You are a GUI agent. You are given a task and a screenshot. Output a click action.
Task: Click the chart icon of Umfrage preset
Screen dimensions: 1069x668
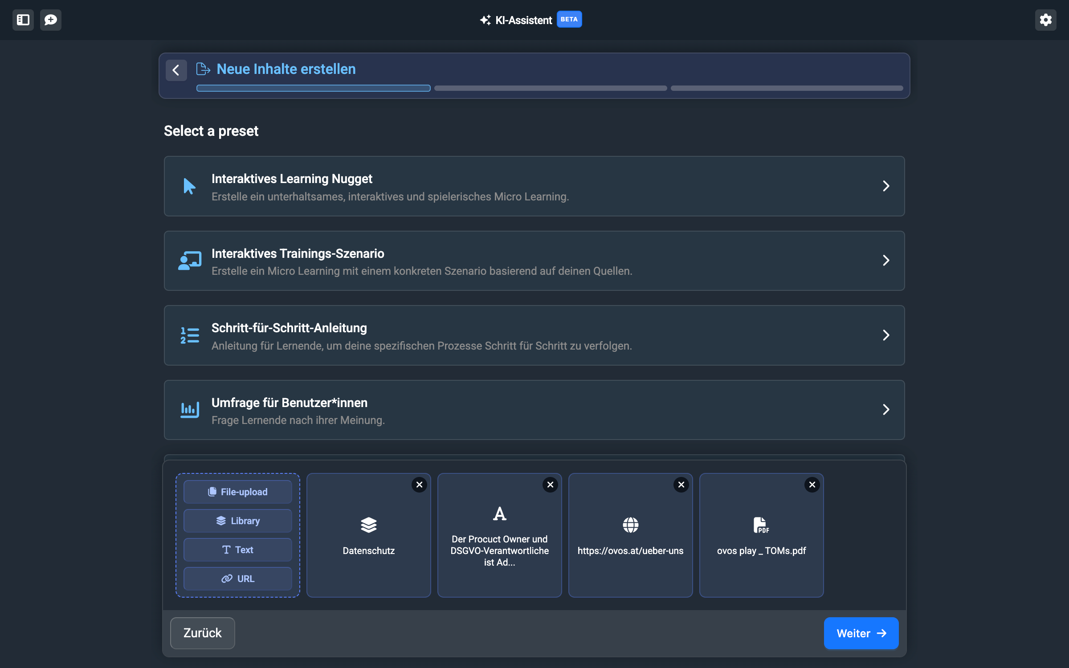click(189, 410)
